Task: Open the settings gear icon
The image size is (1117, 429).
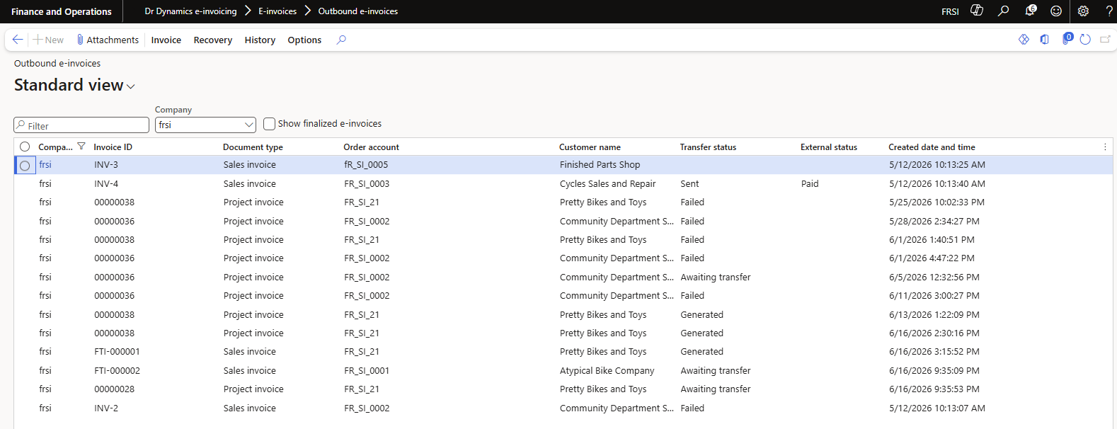Action: pyautogui.click(x=1083, y=11)
